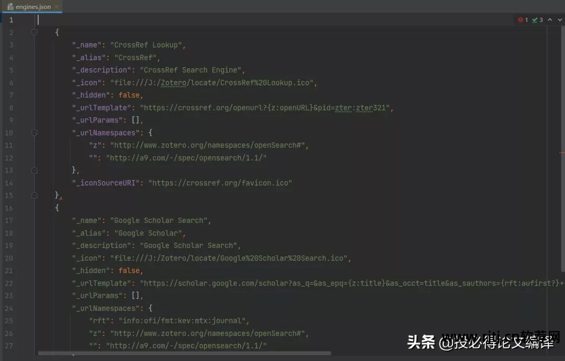Click the "Google Scholar" alias value on line 18

(148, 233)
